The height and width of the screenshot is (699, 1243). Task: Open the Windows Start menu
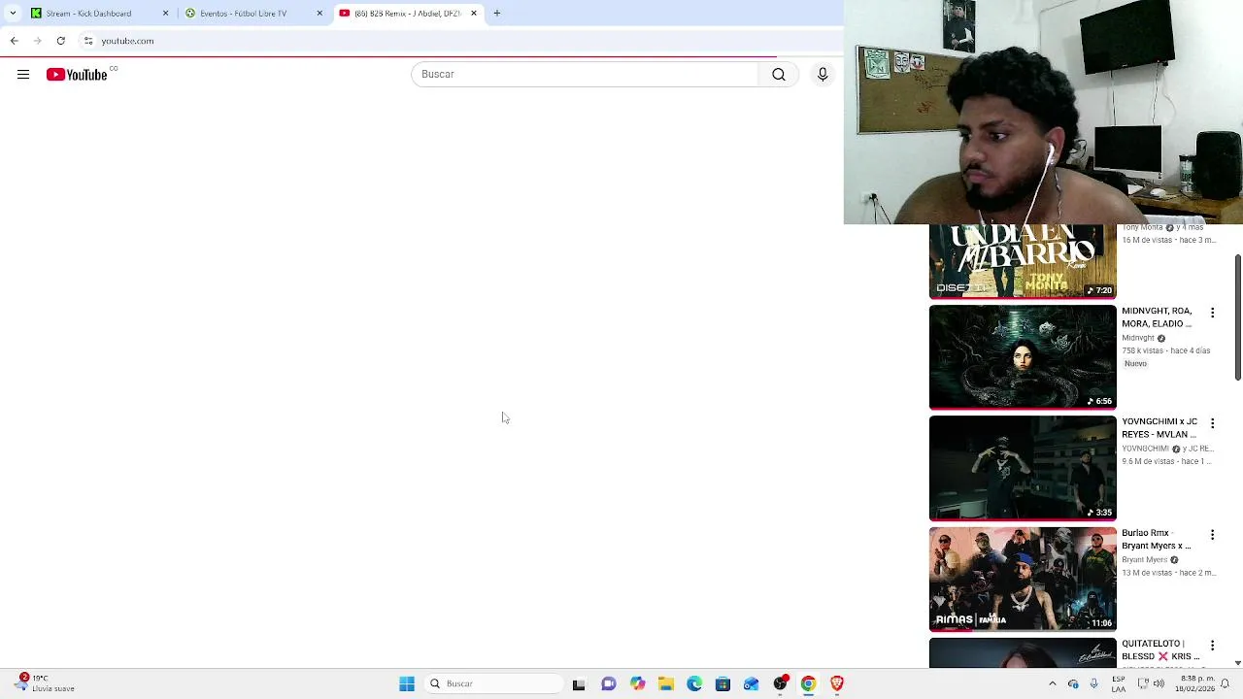407,684
